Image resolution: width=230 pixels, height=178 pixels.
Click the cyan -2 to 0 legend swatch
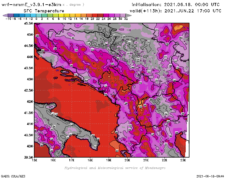coord(33,16)
